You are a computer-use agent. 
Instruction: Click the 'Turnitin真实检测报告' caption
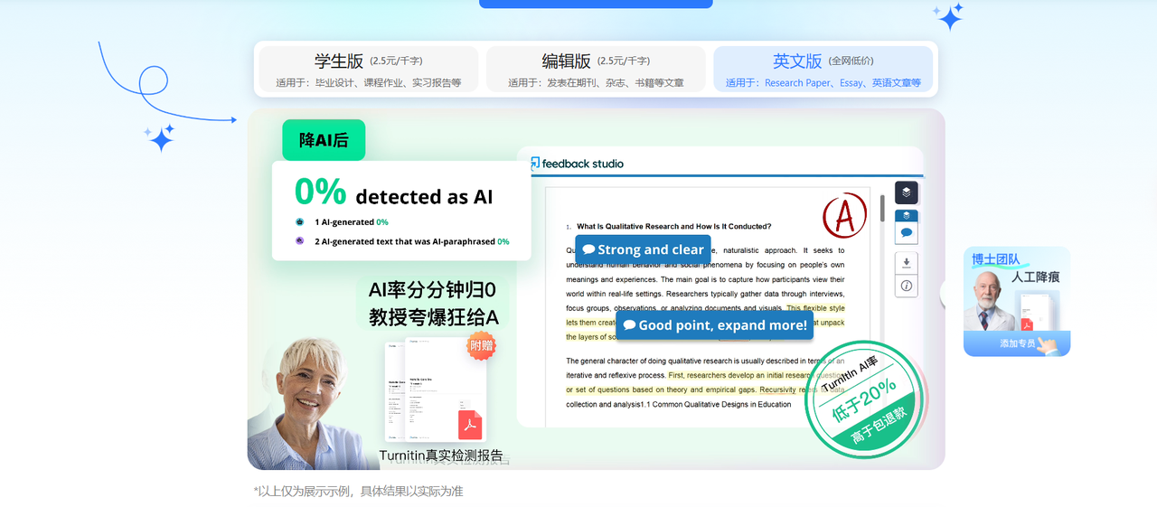pos(441,455)
